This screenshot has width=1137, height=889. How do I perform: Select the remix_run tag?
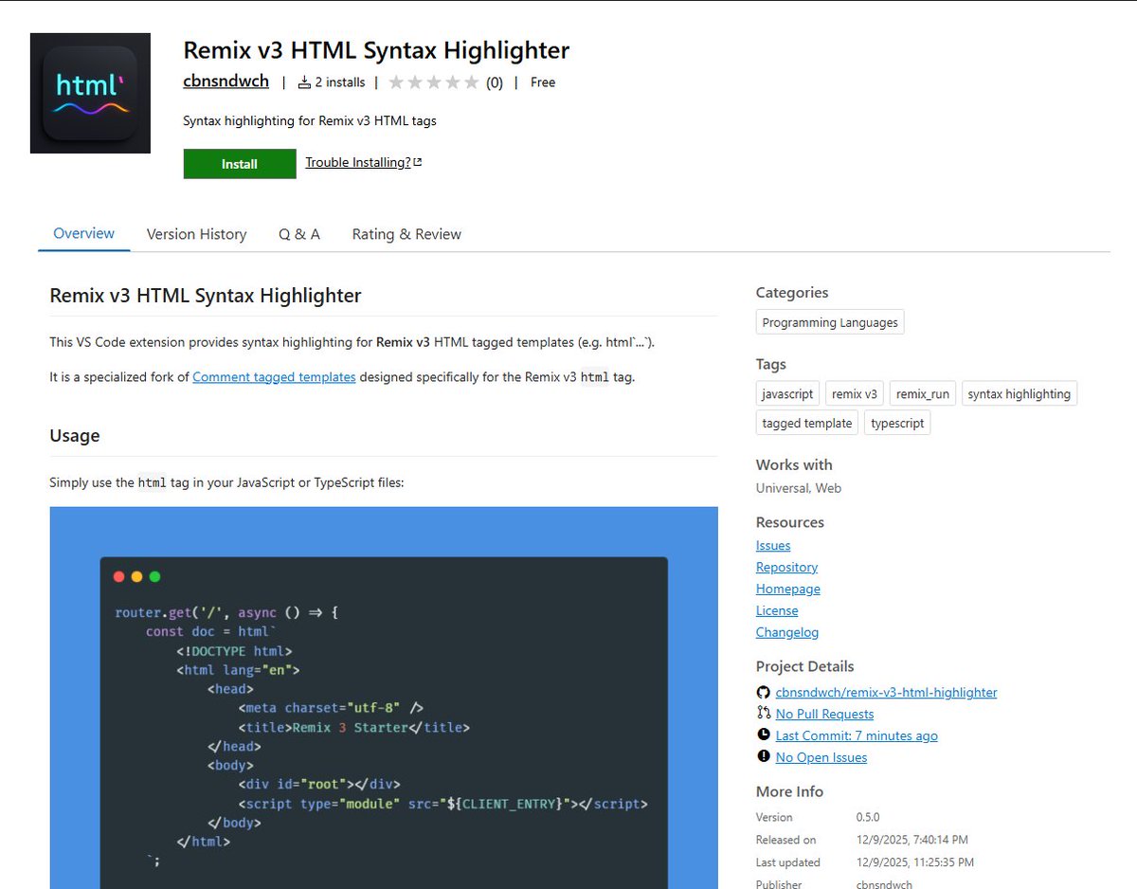[x=923, y=394]
